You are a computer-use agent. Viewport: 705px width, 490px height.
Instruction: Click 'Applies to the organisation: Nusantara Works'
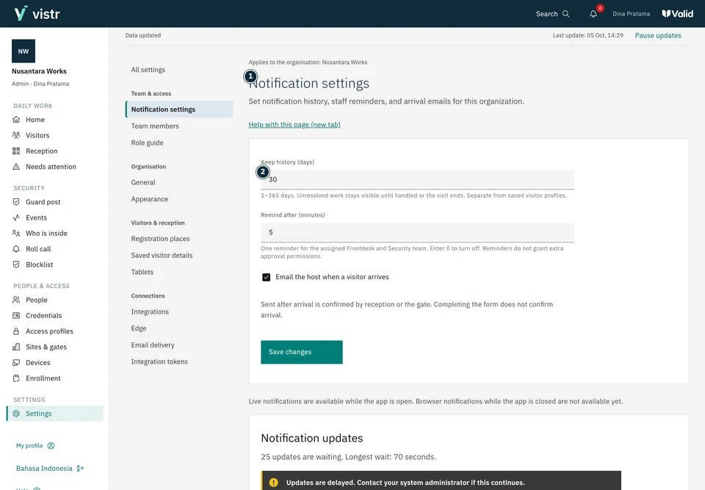pos(308,62)
